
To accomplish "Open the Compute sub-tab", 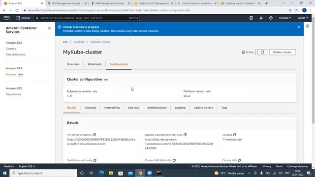I will [90, 108].
